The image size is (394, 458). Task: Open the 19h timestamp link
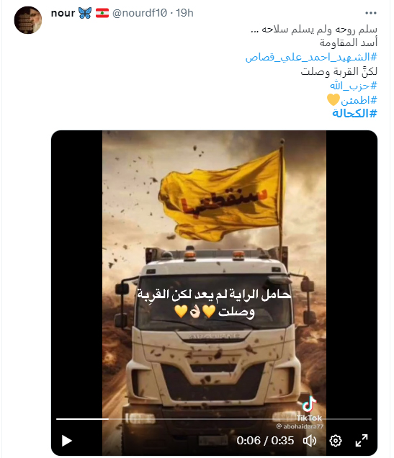pyautogui.click(x=184, y=13)
